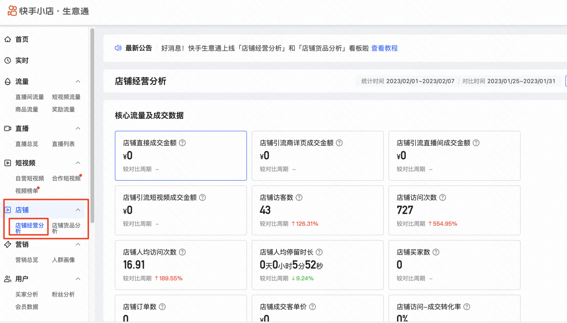Image resolution: width=567 pixels, height=323 pixels.
Task: Open help icon for 店铺引流商详页成交金额
Action: 339,143
